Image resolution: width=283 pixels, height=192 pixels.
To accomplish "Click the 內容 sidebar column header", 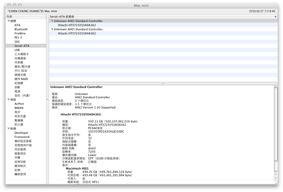I will [x=25, y=16].
